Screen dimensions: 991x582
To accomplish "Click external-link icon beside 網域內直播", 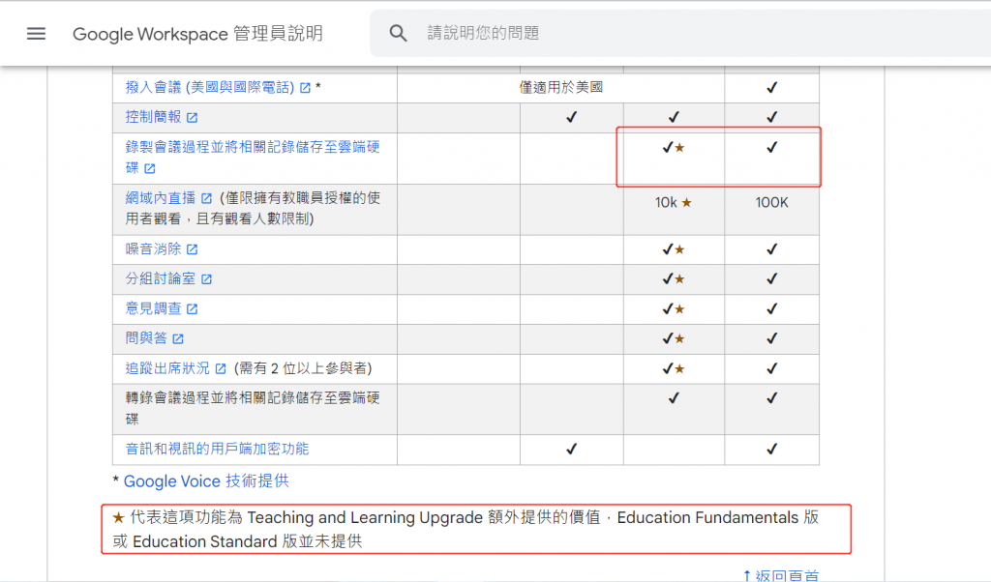I will point(207,198).
